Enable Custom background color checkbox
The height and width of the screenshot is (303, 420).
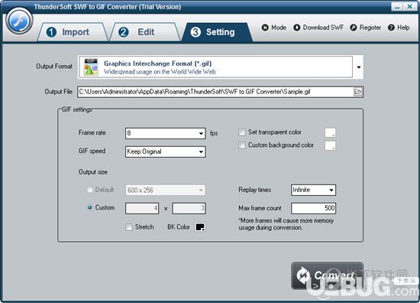pos(242,145)
